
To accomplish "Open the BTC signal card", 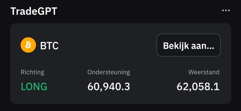I will pos(121,64).
